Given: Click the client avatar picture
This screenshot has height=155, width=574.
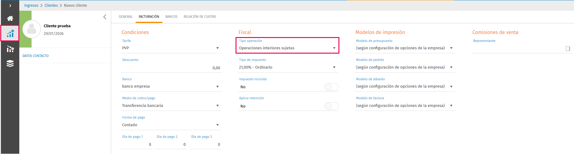Looking at the screenshot, I should [x=32, y=29].
